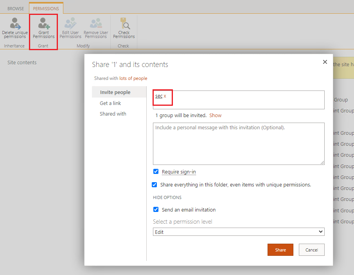Open Check Permissions tool
The height and width of the screenshot is (275, 354).
pyautogui.click(x=124, y=27)
